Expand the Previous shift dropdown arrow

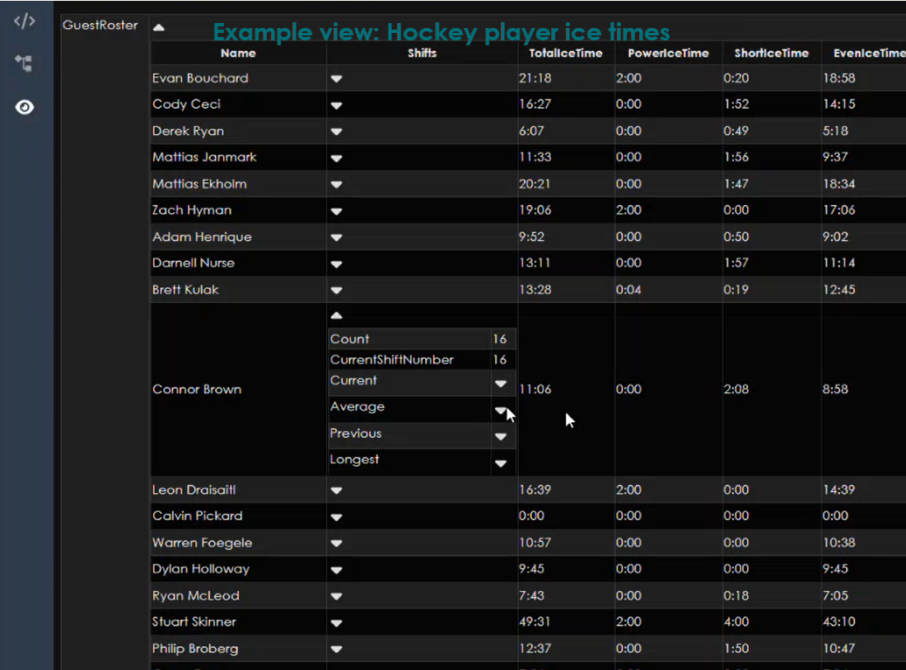[x=500, y=436]
